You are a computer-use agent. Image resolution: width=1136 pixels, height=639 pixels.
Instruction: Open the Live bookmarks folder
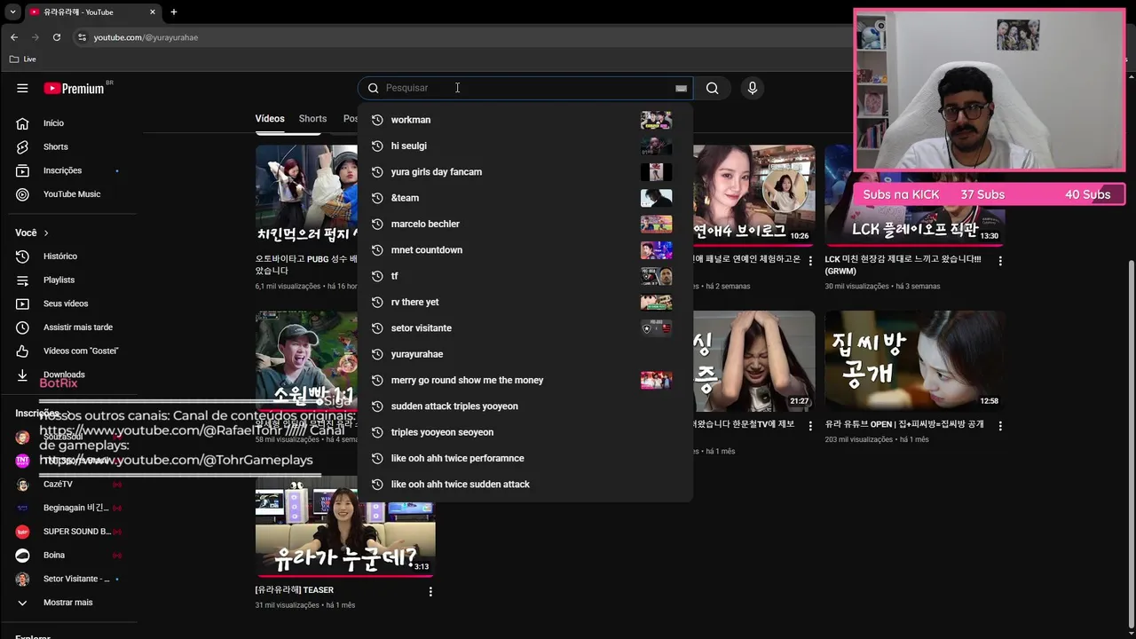tap(23, 59)
